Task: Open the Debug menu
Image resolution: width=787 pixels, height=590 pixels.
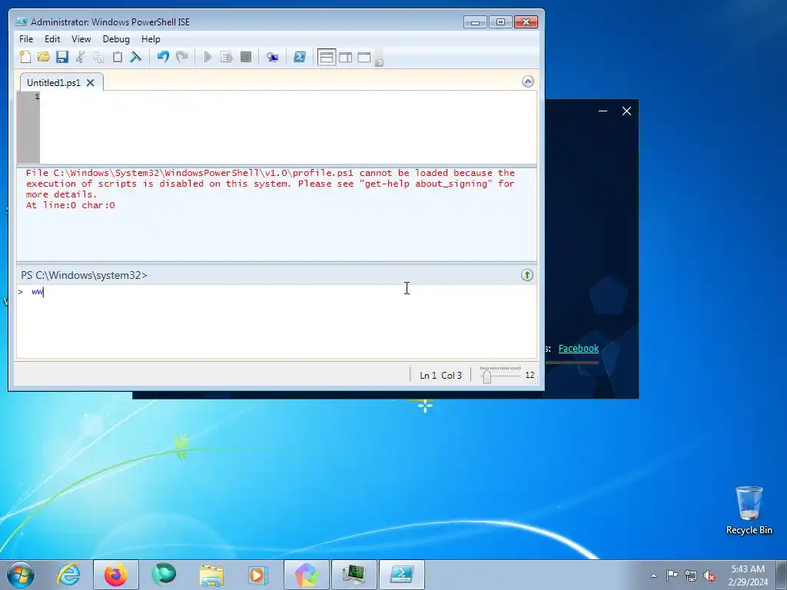Action: pyautogui.click(x=116, y=39)
